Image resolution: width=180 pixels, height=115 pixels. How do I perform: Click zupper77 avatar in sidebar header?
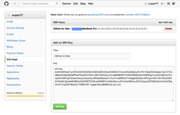[8, 15]
